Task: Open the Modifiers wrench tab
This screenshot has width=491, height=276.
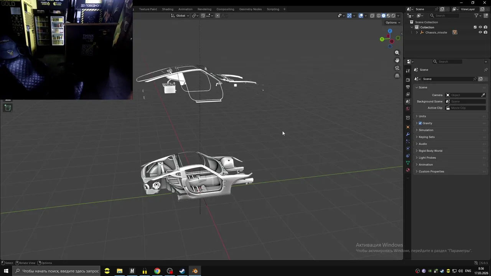Action: [408, 134]
